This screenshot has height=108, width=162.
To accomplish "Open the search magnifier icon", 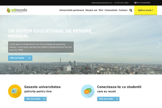I will pyautogui.click(x=131, y=10).
